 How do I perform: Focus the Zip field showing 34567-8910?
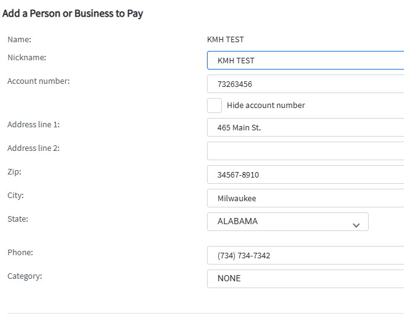coord(305,174)
